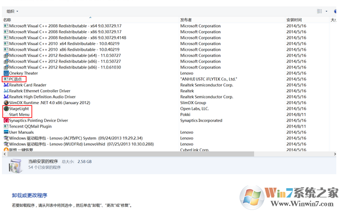Click the 总大小 2.58 GB value
This screenshot has width=342, height=211.
coord(84,161)
